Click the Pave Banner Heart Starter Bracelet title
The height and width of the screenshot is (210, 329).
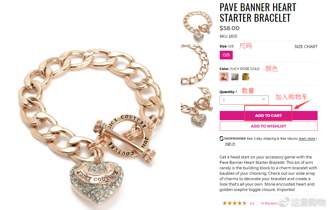coord(258,12)
